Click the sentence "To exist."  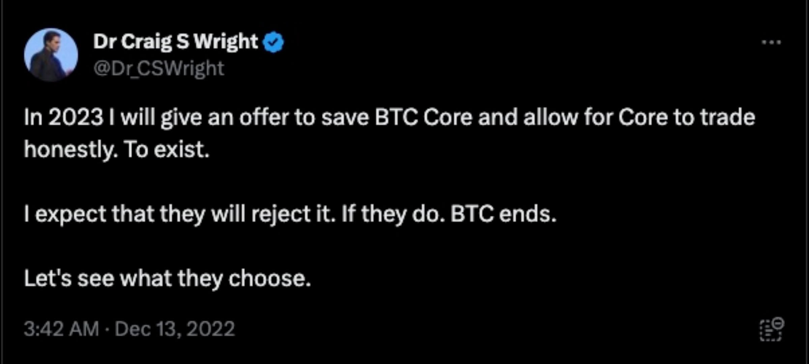click(167, 149)
